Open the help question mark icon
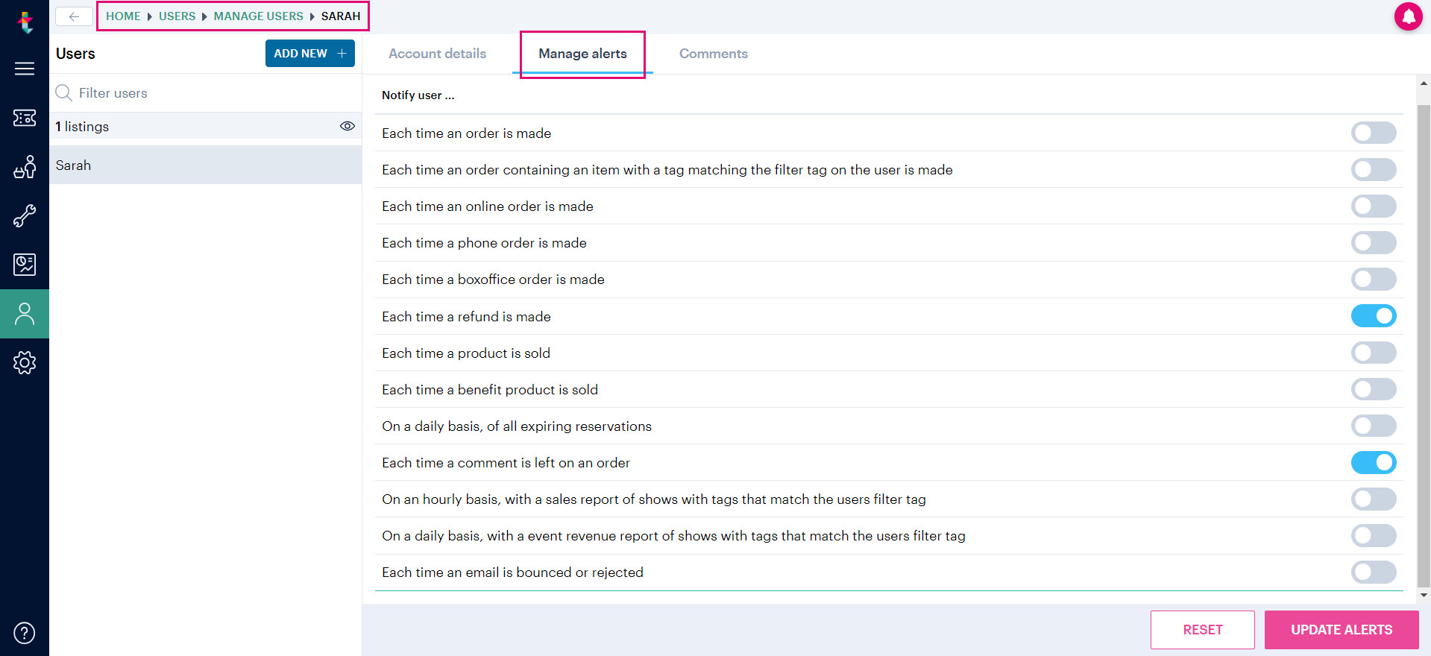The width and height of the screenshot is (1431, 656). pos(25,633)
